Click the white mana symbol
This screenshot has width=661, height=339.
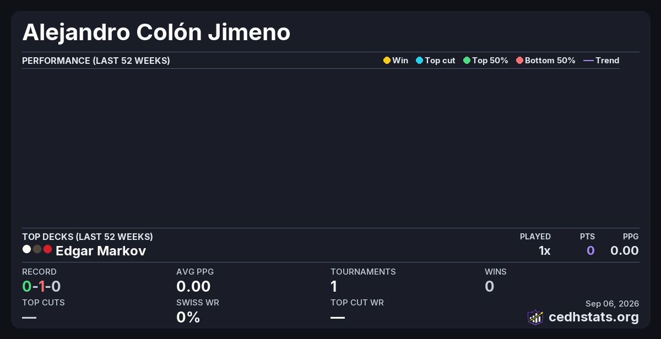tap(26, 249)
